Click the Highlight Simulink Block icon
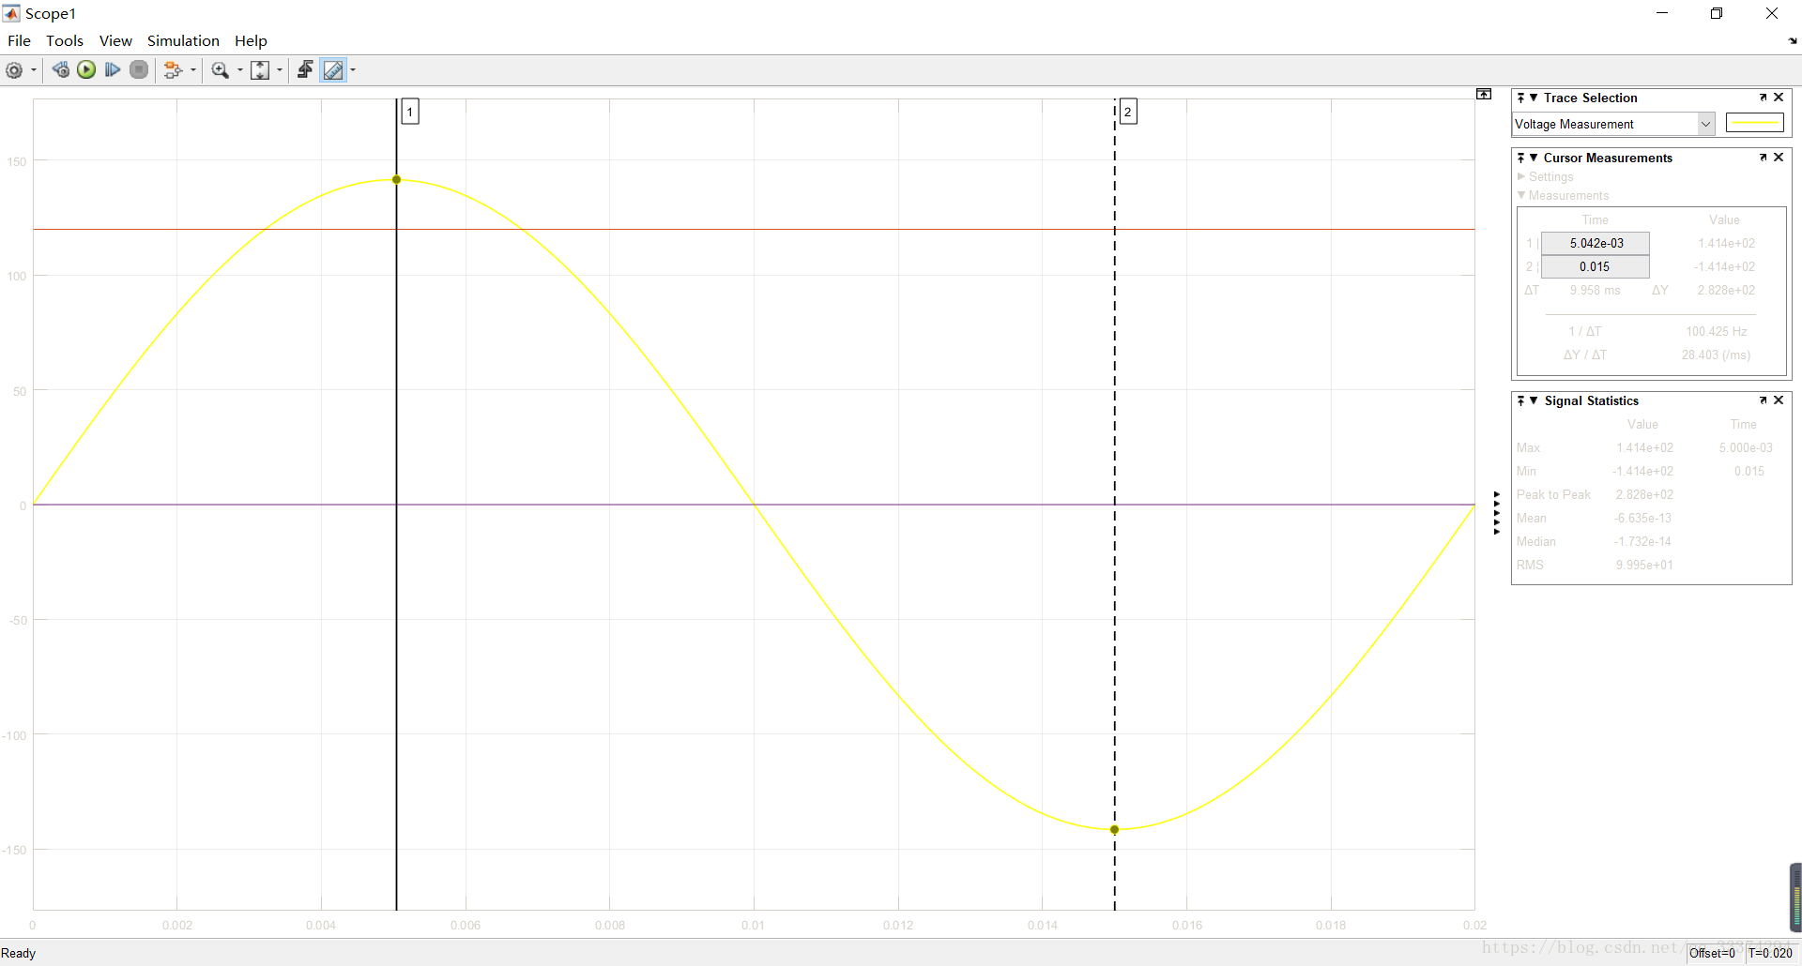1802x966 pixels. tap(305, 69)
